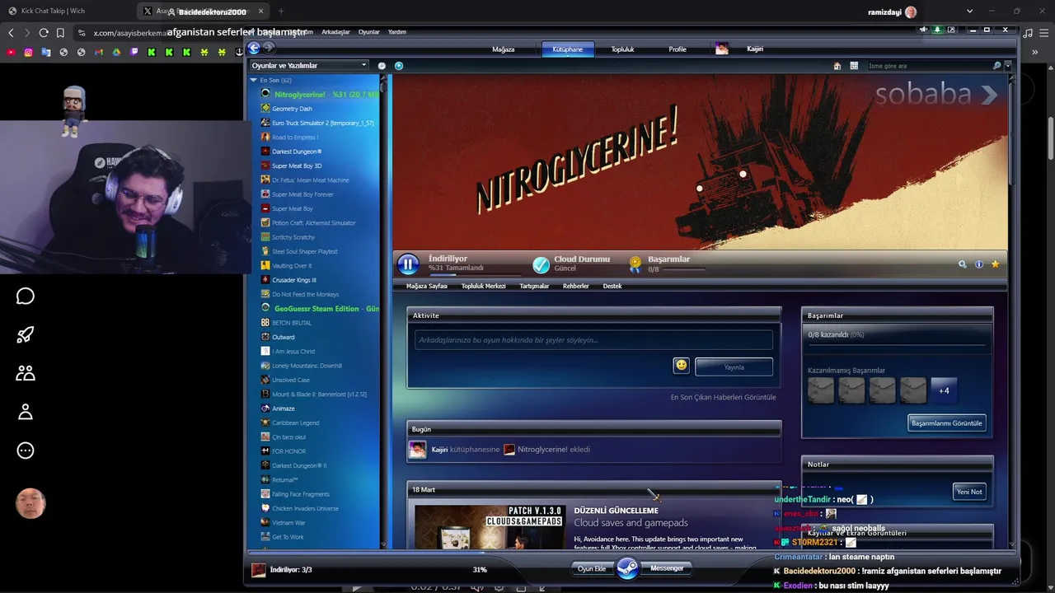Open the Arkadaşlar menu
This screenshot has height=593, width=1055.
click(x=335, y=32)
